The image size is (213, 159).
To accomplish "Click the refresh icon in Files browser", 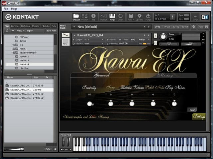I will pyautogui.click(x=7, y=31).
